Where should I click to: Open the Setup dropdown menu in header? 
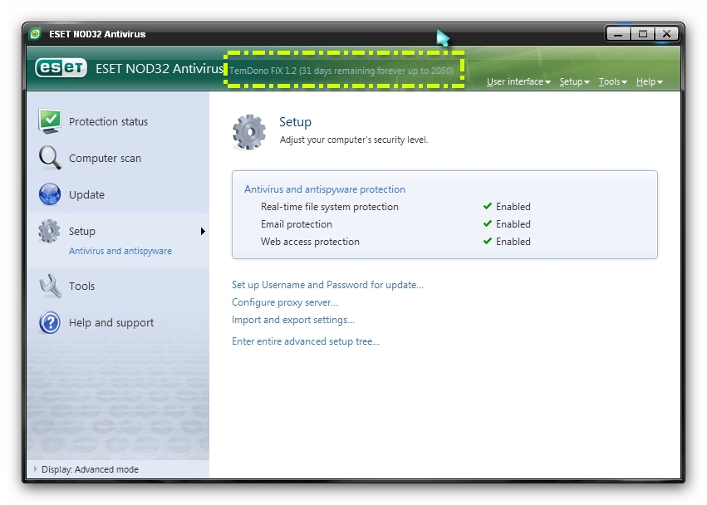574,81
